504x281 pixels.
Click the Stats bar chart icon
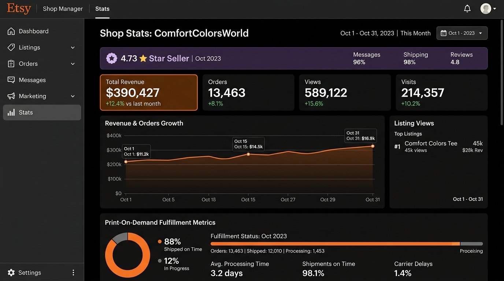[x=11, y=112]
